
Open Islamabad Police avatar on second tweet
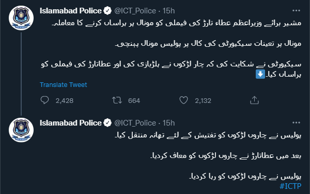[x=21, y=130]
